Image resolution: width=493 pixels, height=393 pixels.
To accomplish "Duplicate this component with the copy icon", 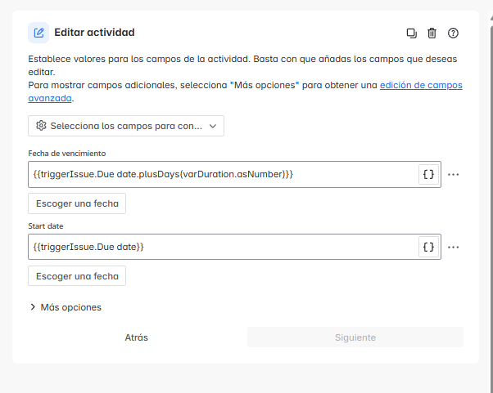I will point(412,33).
